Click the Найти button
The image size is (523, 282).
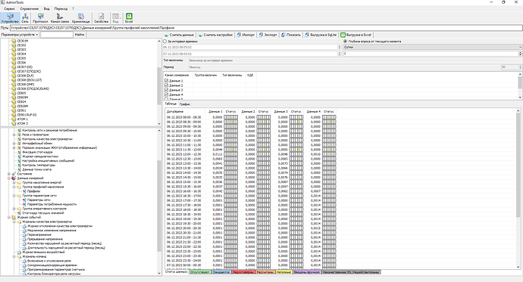[x=80, y=35]
